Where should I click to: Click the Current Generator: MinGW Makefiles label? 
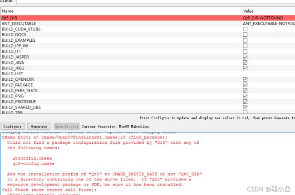tap(115, 127)
